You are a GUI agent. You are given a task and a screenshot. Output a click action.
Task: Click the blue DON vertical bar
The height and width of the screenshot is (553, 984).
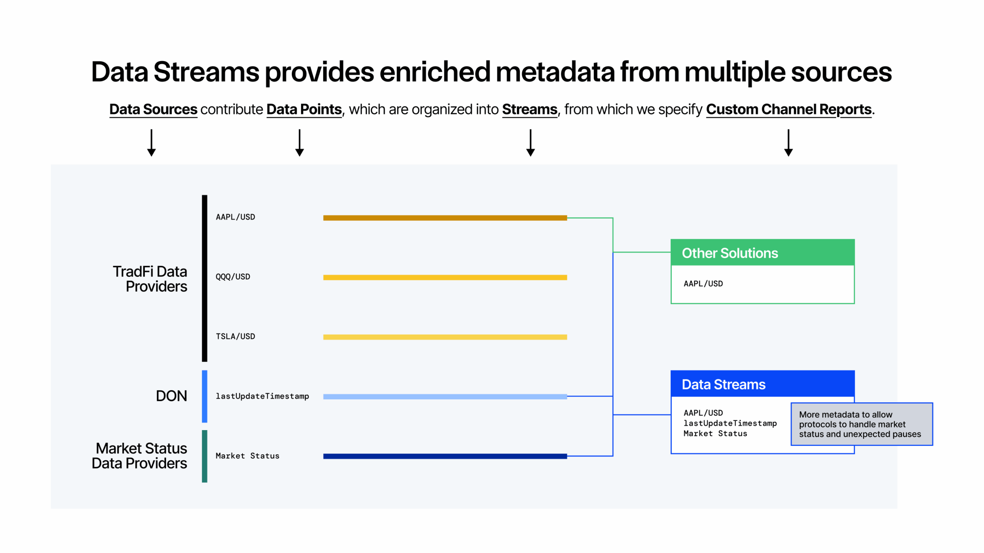(204, 396)
